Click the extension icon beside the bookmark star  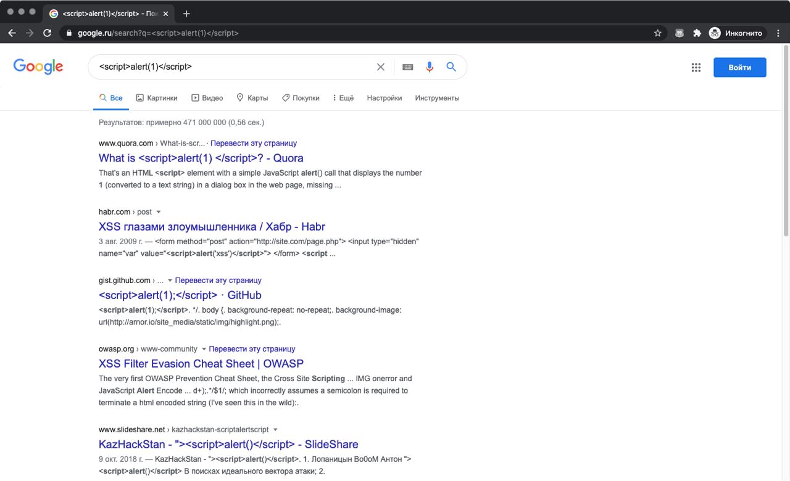click(680, 33)
